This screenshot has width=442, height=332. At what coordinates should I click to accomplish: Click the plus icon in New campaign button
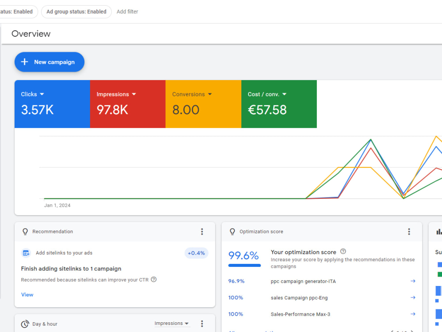pyautogui.click(x=24, y=62)
